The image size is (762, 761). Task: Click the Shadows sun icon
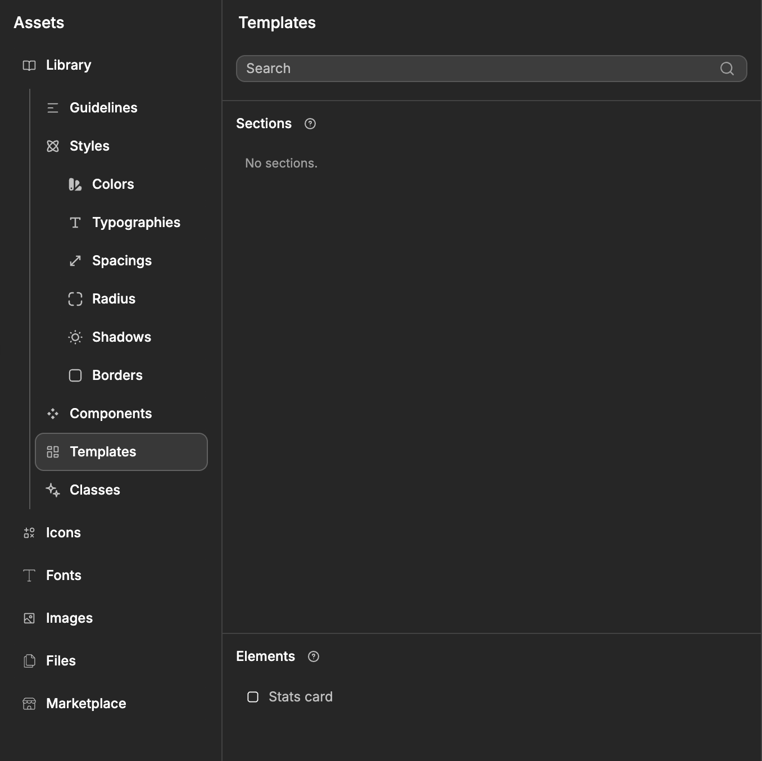point(75,337)
